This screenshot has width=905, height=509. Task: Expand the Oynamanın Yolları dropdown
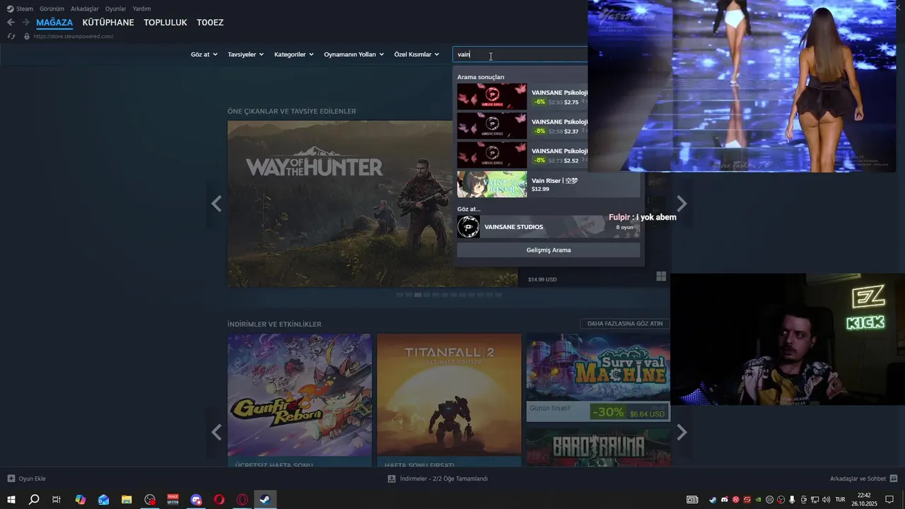[354, 54]
